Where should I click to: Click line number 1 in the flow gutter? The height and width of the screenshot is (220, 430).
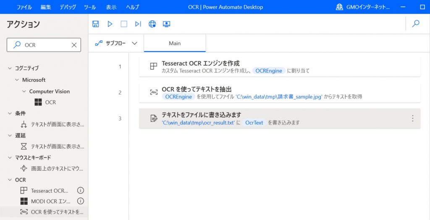(120, 67)
